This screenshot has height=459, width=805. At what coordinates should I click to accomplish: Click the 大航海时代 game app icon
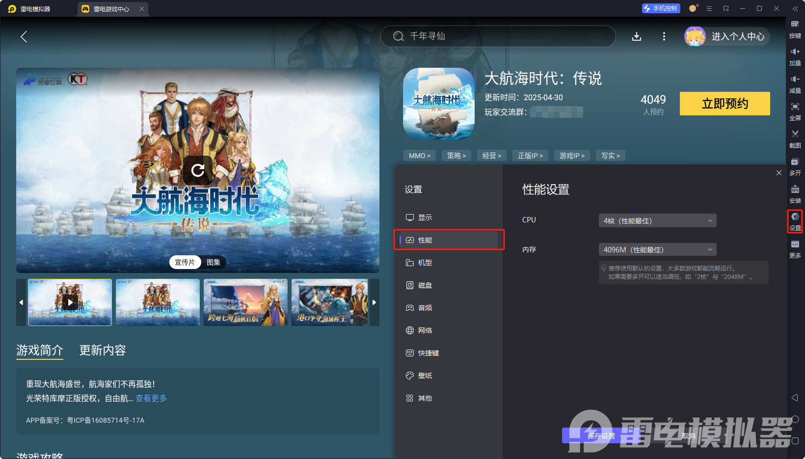tap(439, 104)
